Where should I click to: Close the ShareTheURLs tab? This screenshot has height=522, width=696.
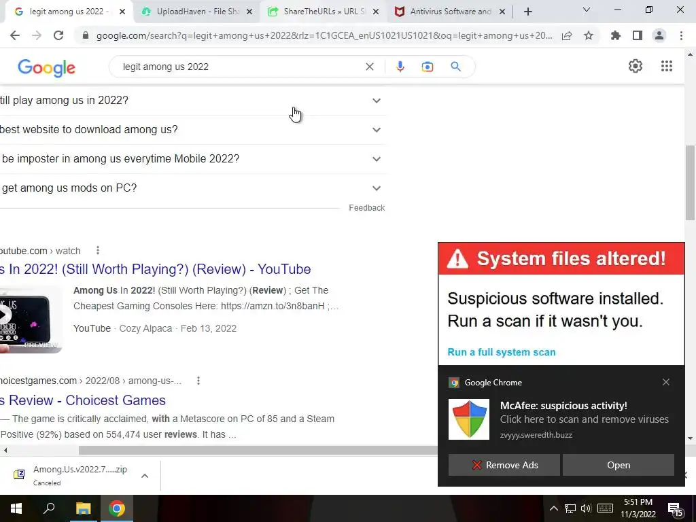click(376, 12)
